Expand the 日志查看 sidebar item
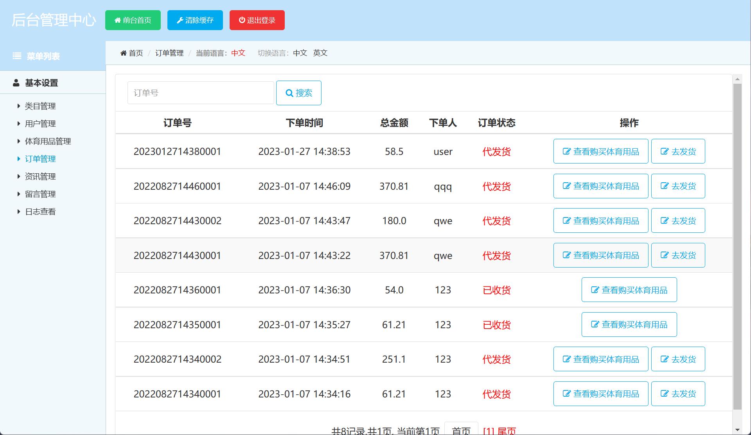The image size is (751, 435). pyautogui.click(x=40, y=211)
